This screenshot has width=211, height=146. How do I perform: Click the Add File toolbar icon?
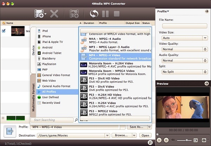point(39,14)
